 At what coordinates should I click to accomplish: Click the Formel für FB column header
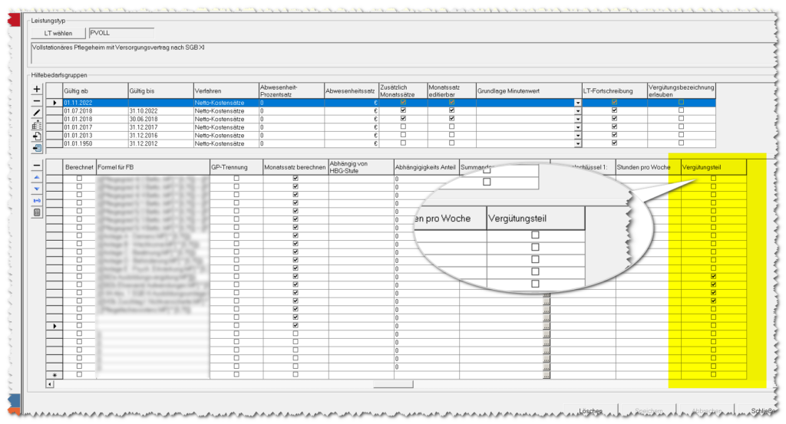[x=153, y=167]
